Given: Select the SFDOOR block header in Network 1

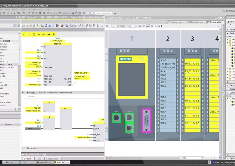Looking at the screenshot, I should 58,44.
